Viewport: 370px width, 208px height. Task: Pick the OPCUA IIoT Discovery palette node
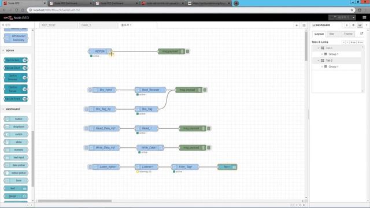(x=16, y=38)
